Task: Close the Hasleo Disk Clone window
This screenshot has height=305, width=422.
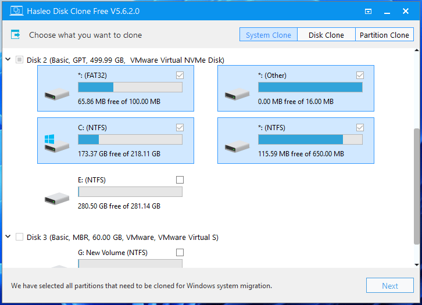Action: pos(406,11)
